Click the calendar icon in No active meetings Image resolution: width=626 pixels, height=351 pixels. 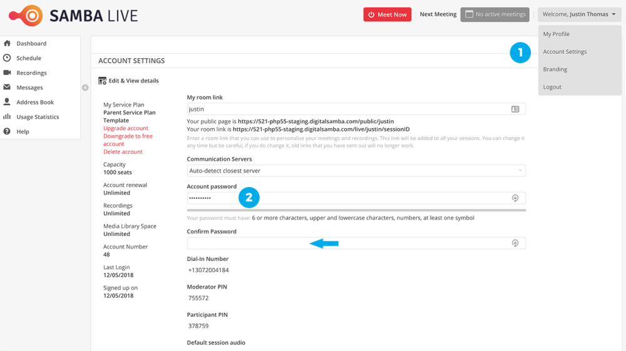pos(469,14)
